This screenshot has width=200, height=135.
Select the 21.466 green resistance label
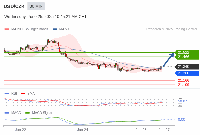point(183,57)
